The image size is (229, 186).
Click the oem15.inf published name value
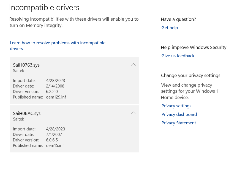coord(55,146)
